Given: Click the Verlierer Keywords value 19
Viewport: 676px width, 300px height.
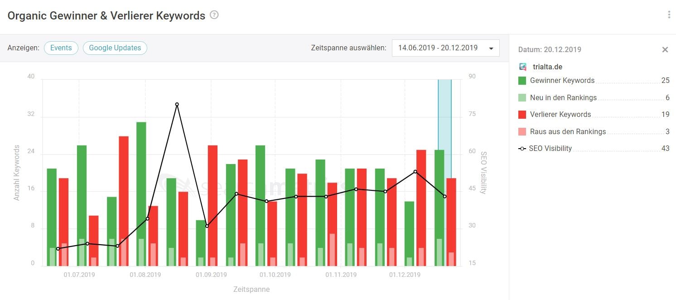Looking at the screenshot, I should [665, 115].
